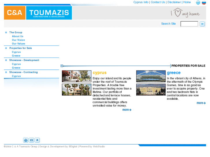Open Our Values page
The height and width of the screenshot is (157, 210).
[18, 44]
